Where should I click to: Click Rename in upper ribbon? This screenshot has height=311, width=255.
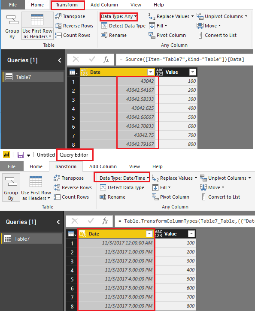(114, 35)
